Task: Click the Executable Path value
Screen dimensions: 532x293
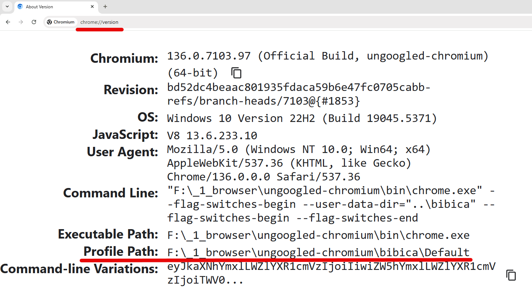Action: (x=319, y=235)
